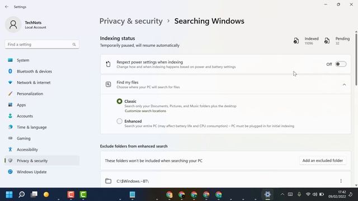Click Add an excluded folder button
358x201 pixels.
tap(323, 161)
